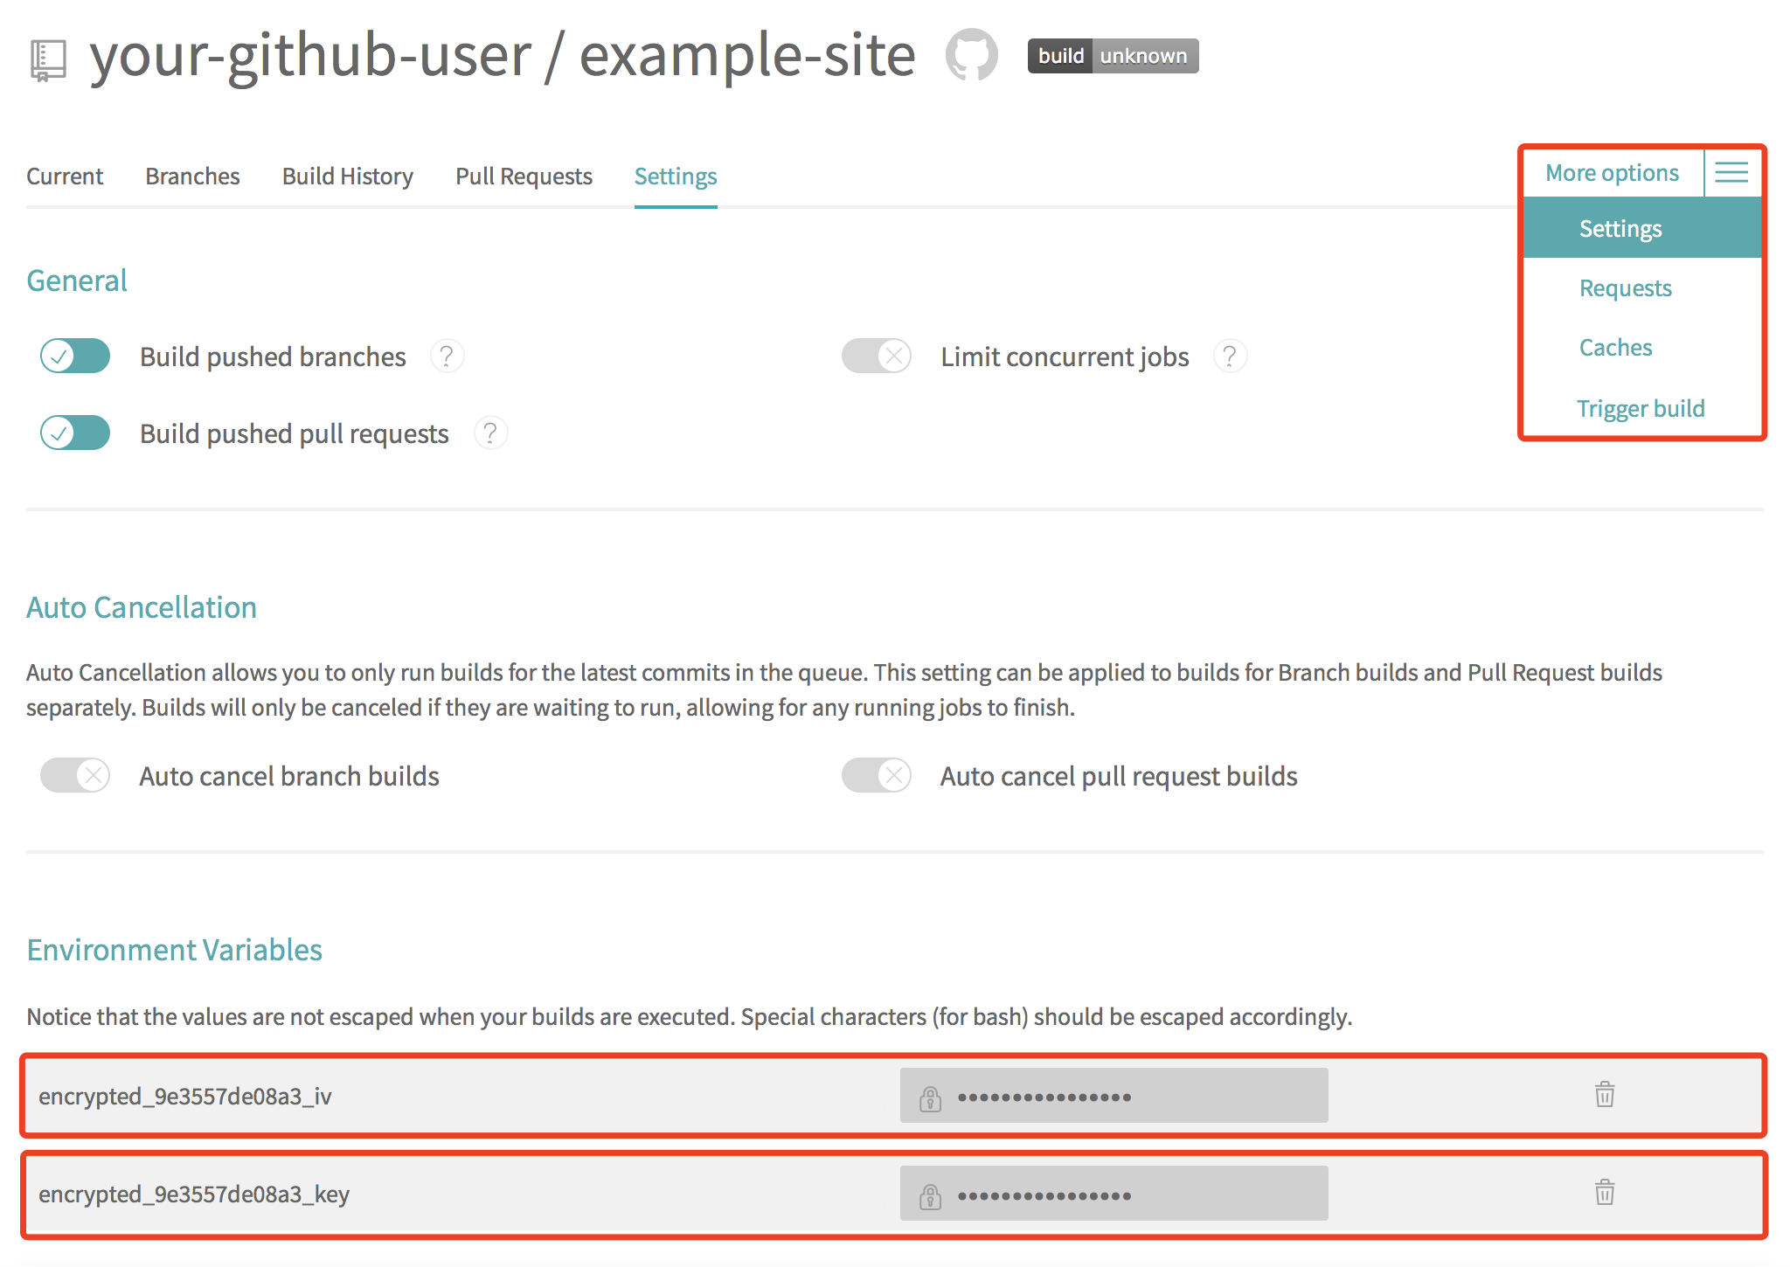This screenshot has width=1790, height=1267.
Task: Open the More options dropdown
Action: (x=1612, y=172)
